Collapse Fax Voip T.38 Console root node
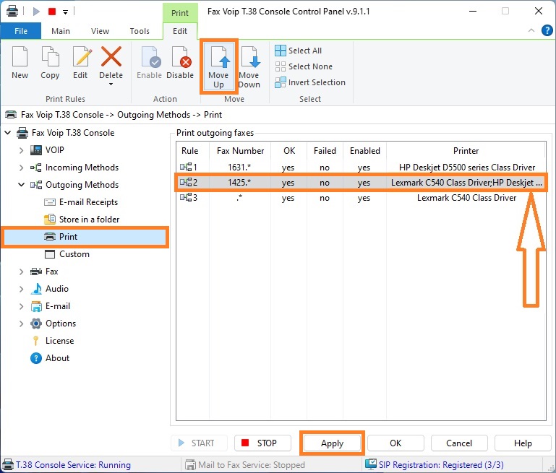Viewport: 556px width, 473px height. point(8,133)
